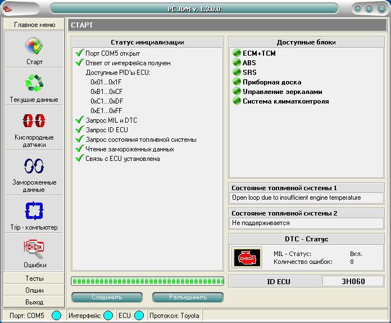Open Текущие данные recycle icon
This screenshot has width=391, height=323.
point(34,84)
